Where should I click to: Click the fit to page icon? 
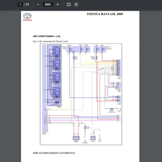pyautogui.click(x=69, y=4)
